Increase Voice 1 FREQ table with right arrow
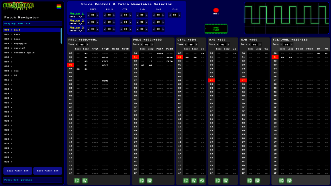Screen dimensions: 331x186 point(97,15)
